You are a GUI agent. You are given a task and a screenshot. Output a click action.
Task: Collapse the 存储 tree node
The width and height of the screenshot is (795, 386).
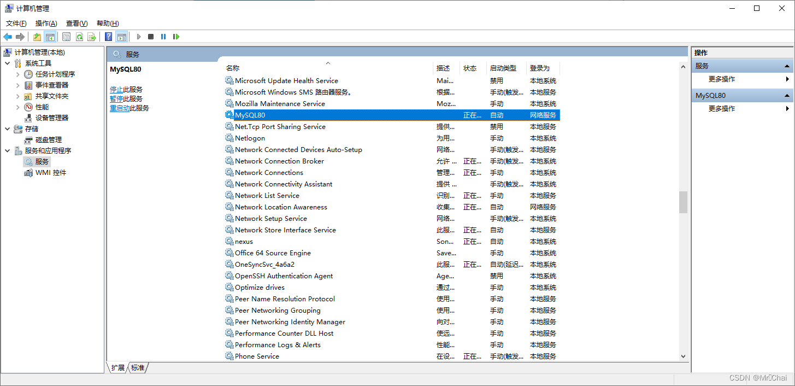coord(7,128)
